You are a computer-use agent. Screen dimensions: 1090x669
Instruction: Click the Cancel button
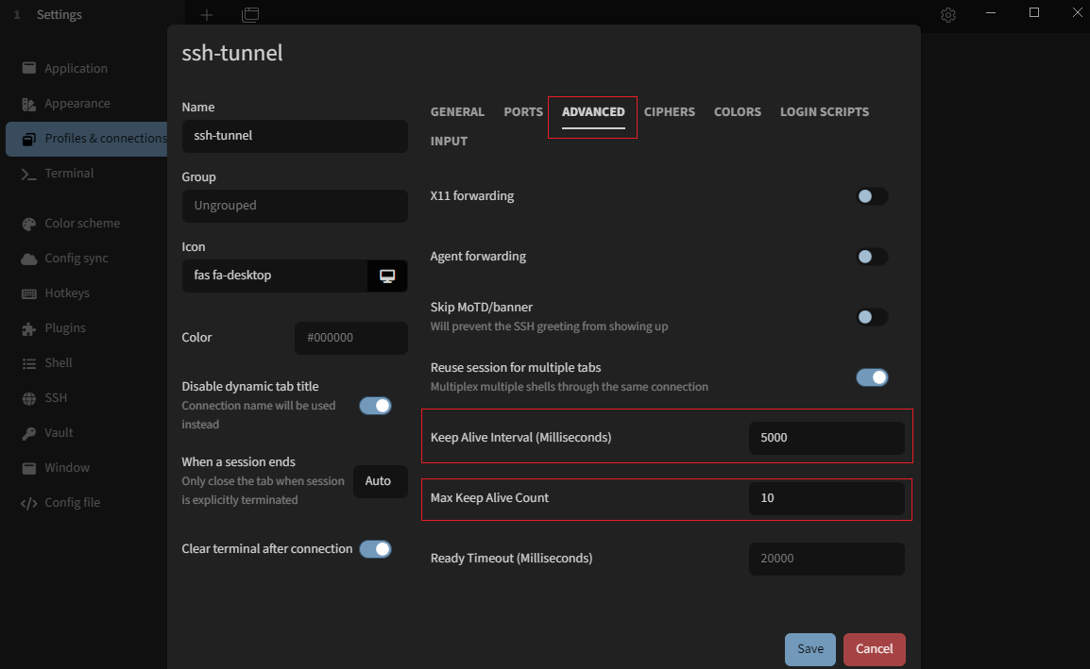(x=874, y=649)
